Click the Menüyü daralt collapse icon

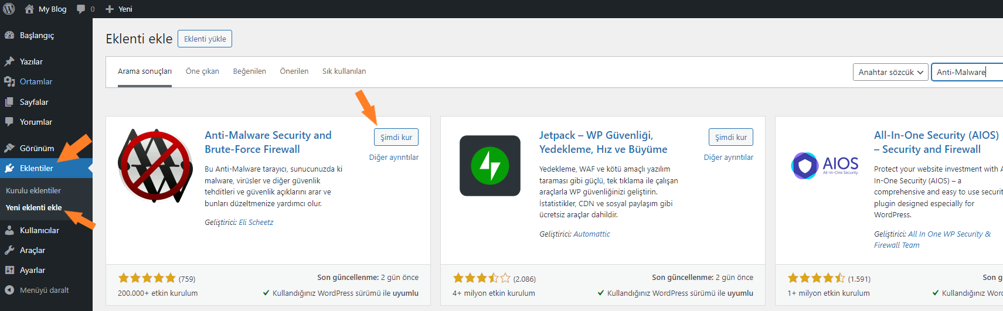[x=9, y=290]
